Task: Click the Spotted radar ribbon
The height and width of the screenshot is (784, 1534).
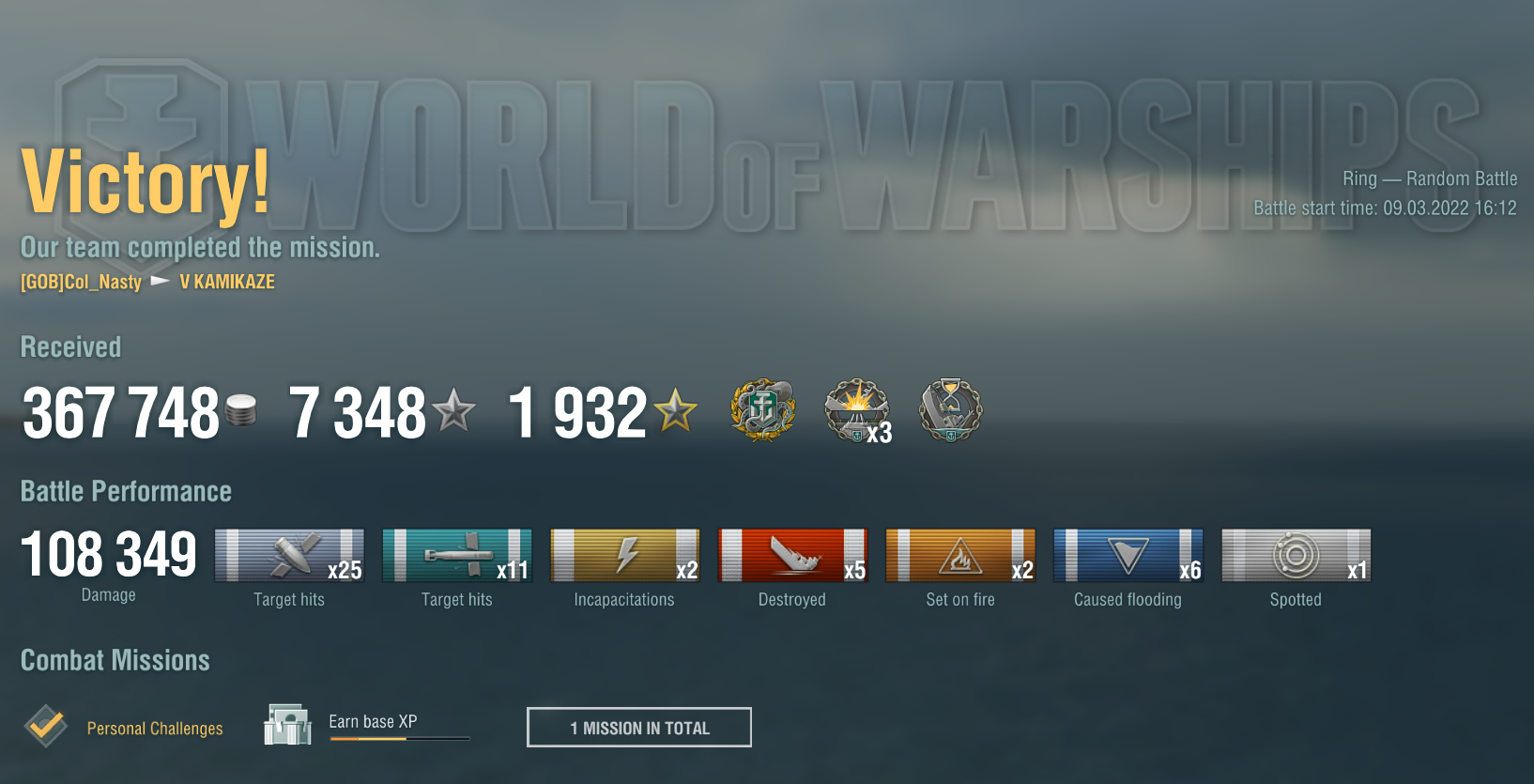Action: [1296, 556]
